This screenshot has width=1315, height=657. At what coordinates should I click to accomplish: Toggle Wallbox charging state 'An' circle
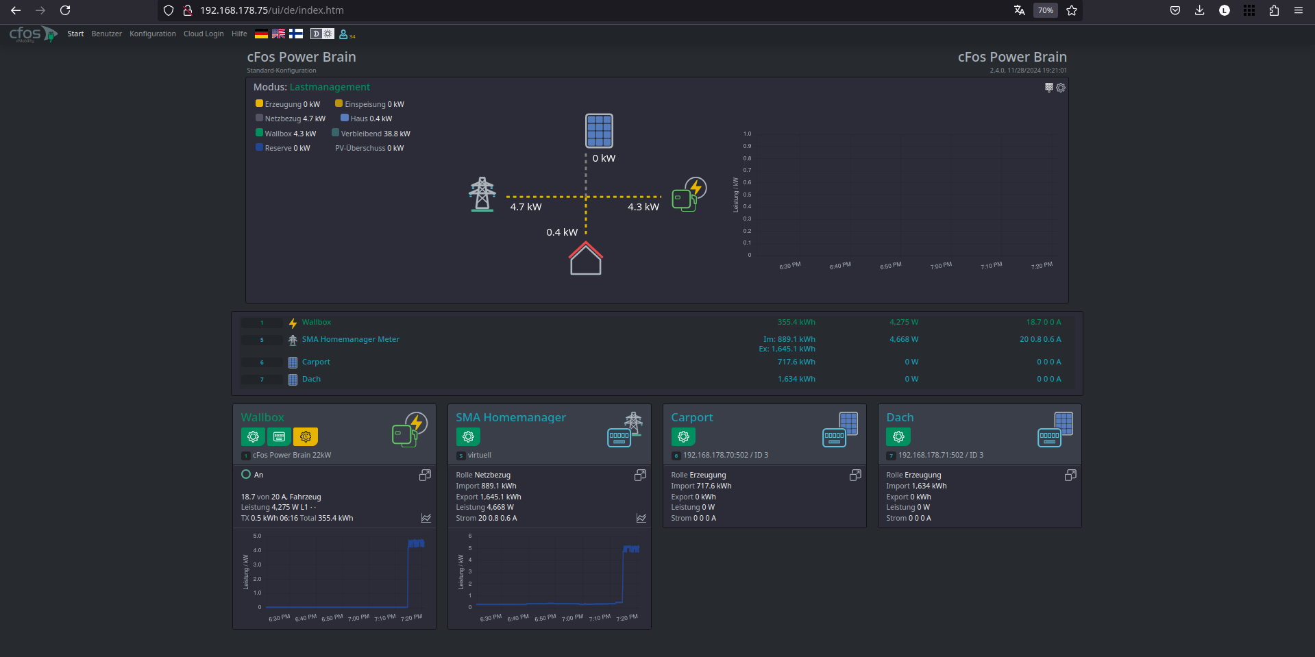pyautogui.click(x=246, y=474)
